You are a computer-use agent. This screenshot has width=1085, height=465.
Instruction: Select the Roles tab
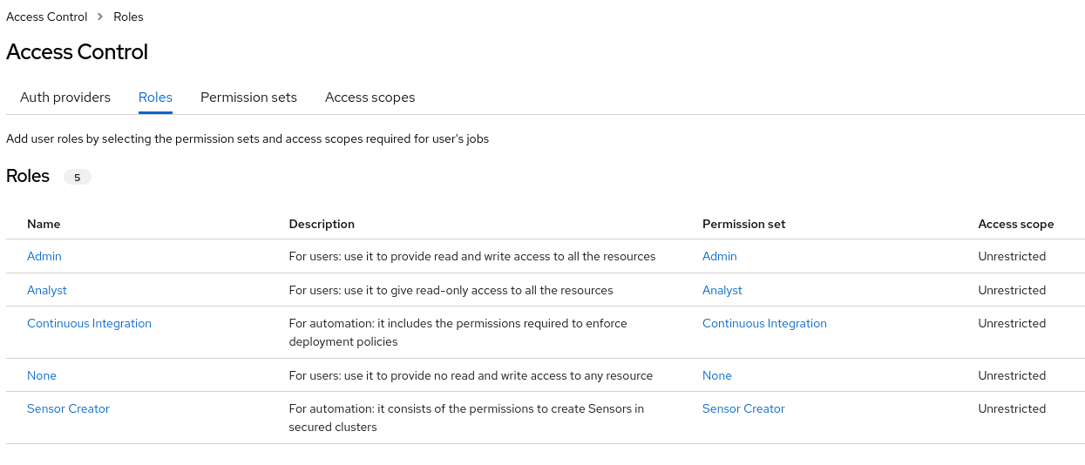155,98
